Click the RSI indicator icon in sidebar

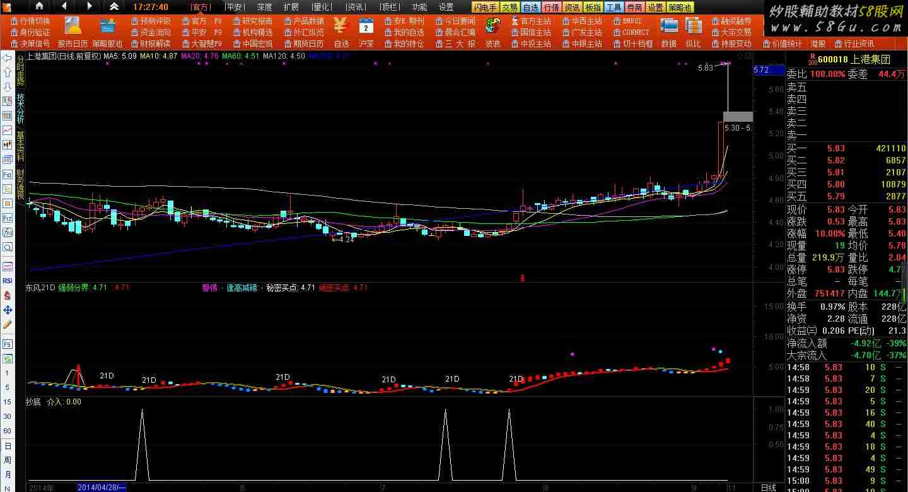pyautogui.click(x=8, y=281)
